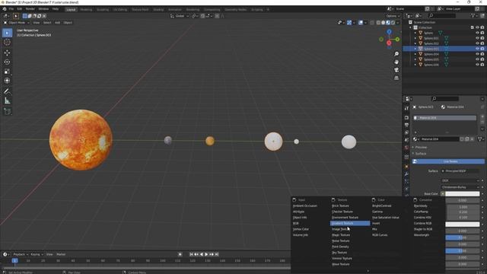Open the Render menu
The width and height of the screenshot is (487, 274).
(30, 9)
